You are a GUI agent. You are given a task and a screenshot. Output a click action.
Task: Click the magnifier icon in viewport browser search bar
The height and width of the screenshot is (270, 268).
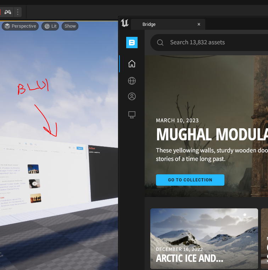coord(36,145)
